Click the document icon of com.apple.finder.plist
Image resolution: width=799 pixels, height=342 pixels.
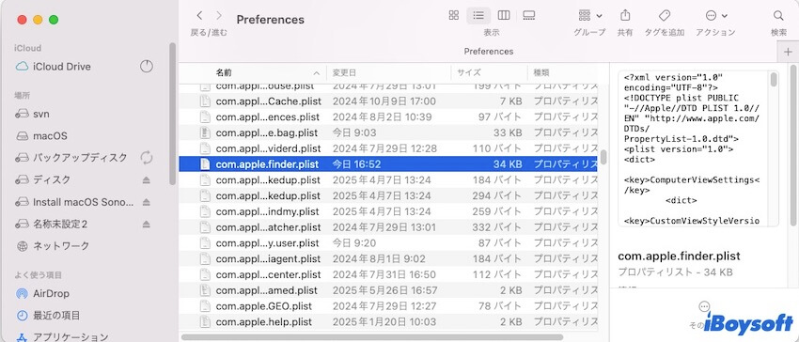pyautogui.click(x=204, y=164)
